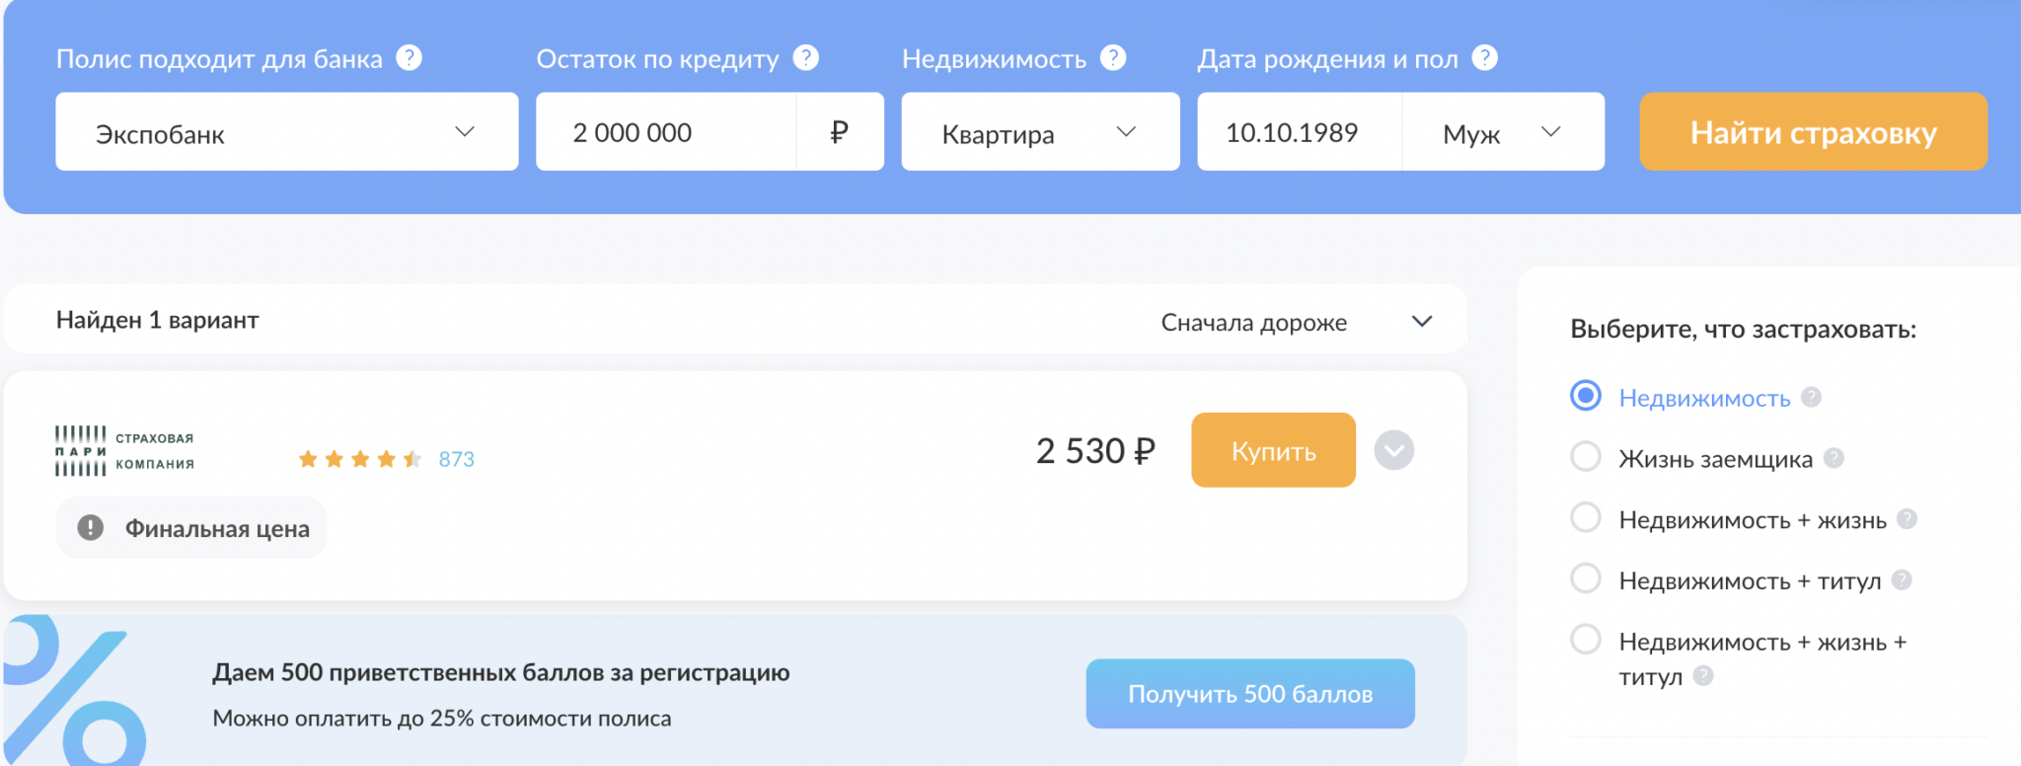Open the gender dropdown showing 'Муж'
2021x766 pixels.
point(1502,132)
